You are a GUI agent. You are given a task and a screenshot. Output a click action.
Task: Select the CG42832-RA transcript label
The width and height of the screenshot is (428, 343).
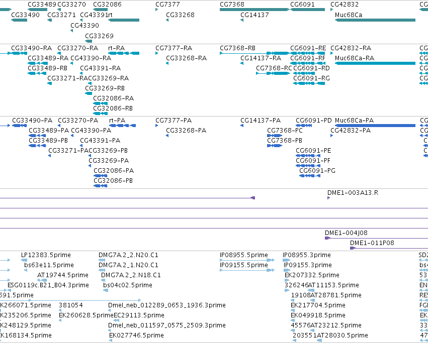click(351, 48)
